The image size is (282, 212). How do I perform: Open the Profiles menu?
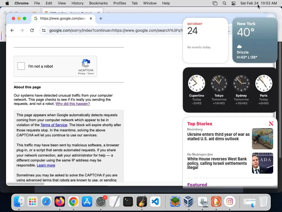coord(120,3)
